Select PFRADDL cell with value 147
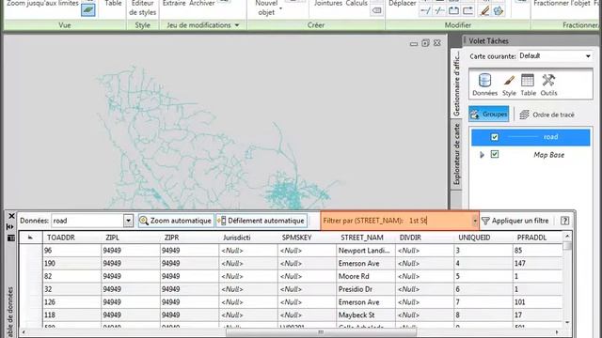 coord(537,264)
